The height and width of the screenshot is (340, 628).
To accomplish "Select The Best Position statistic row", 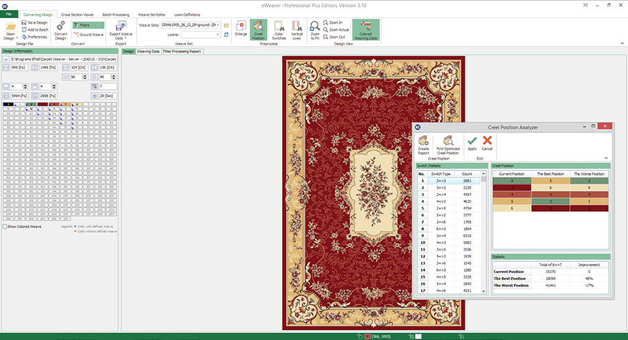I will (x=551, y=279).
